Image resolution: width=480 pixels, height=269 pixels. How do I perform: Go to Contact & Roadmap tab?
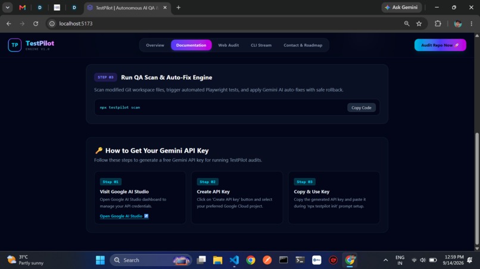pos(303,45)
